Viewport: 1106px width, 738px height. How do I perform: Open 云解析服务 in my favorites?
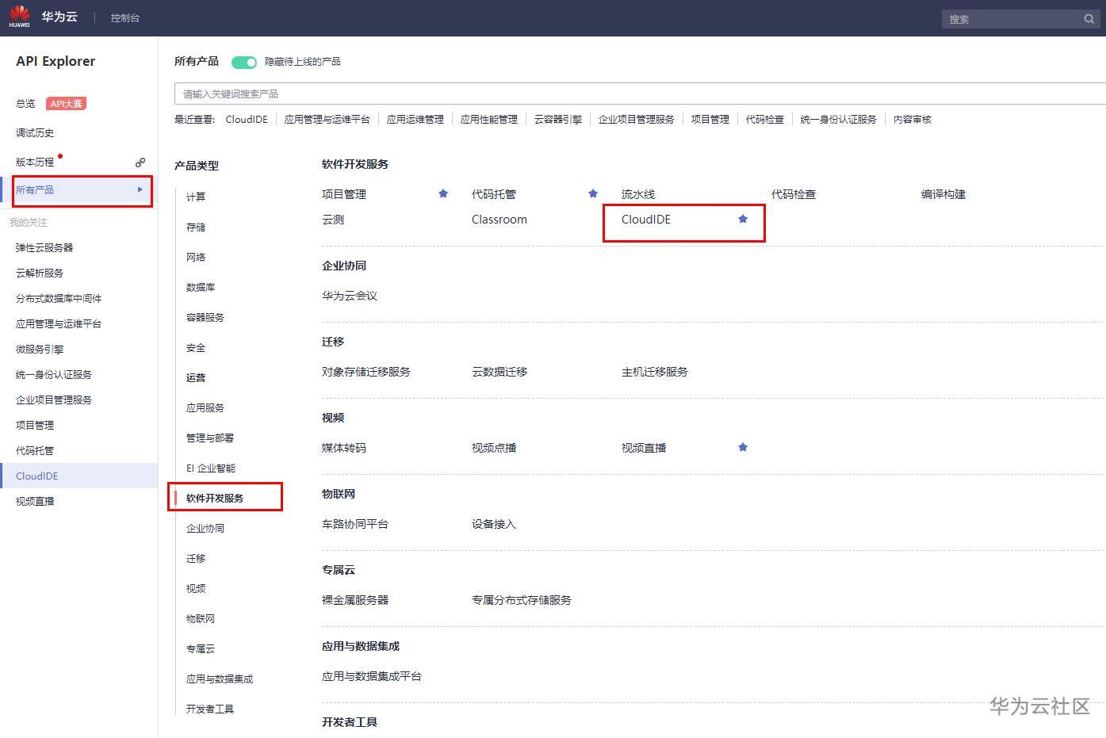point(40,273)
